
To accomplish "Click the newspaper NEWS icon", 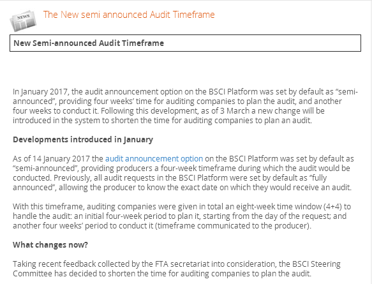I will (23, 20).
